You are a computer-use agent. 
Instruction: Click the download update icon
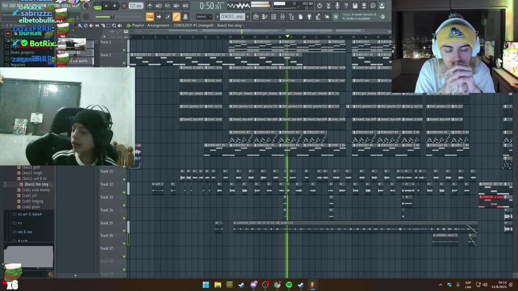coord(382,6)
